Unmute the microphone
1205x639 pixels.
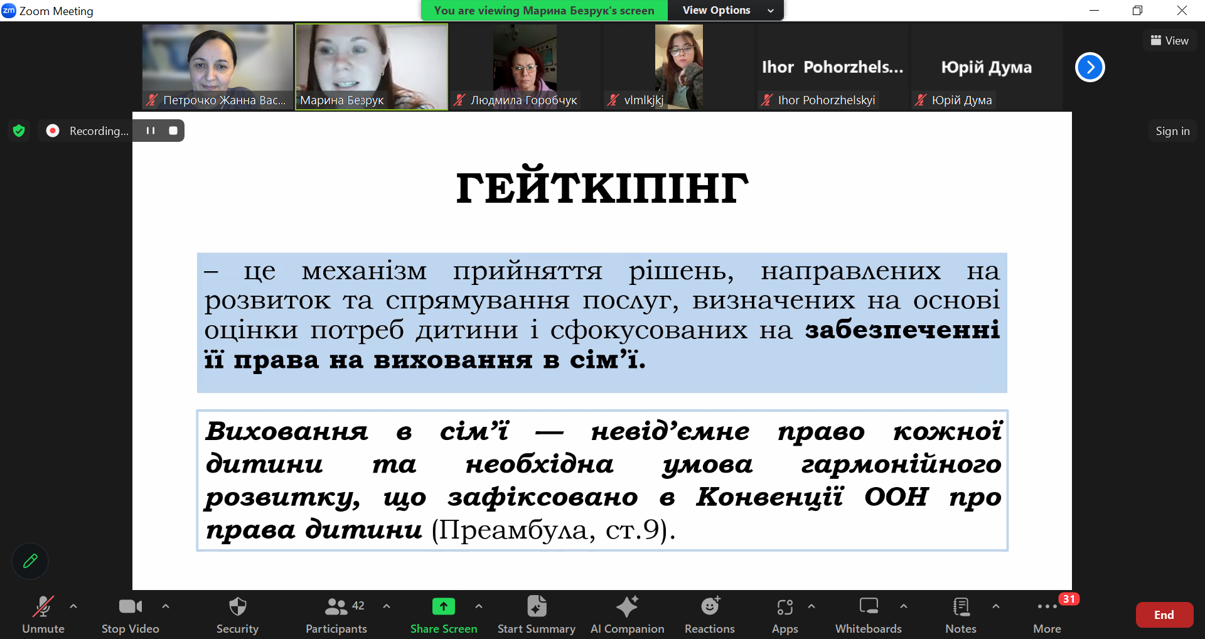pos(43,615)
